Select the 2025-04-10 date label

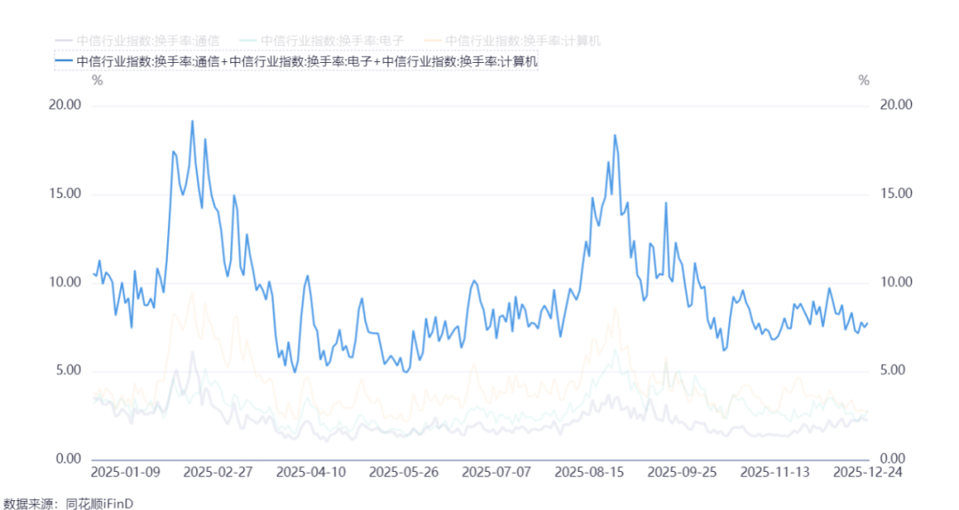click(311, 472)
